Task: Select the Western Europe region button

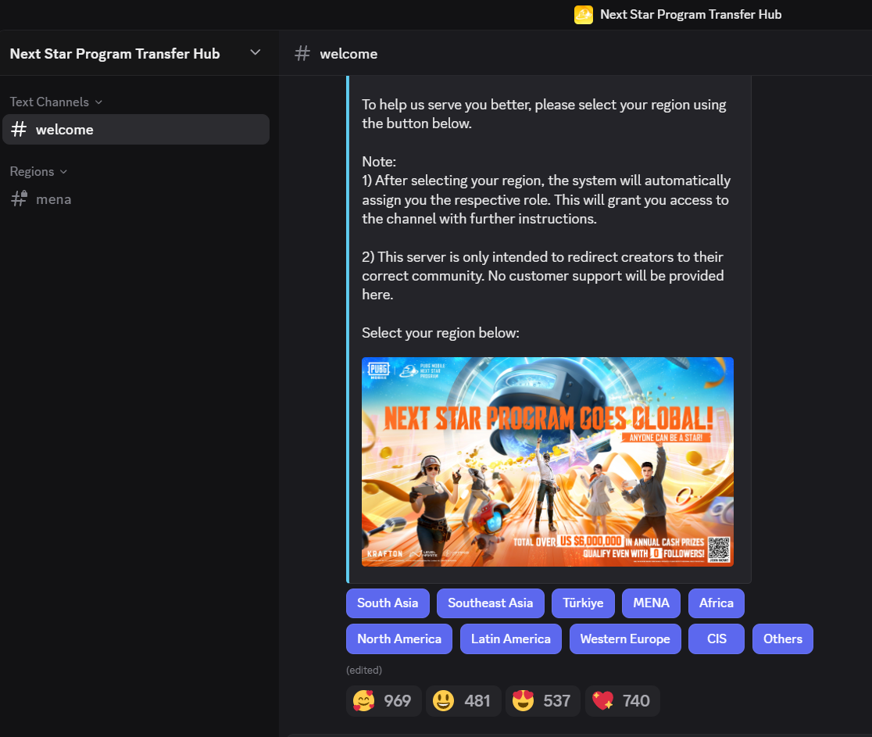Action: (625, 639)
